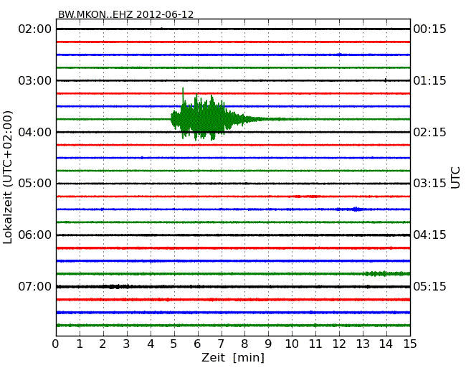Click x-axis tick label 5
Screen dimensions: 466x373
174,344
